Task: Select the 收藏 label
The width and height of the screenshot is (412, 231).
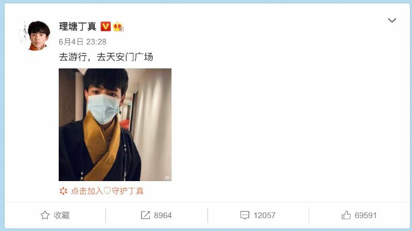Action: (61, 215)
